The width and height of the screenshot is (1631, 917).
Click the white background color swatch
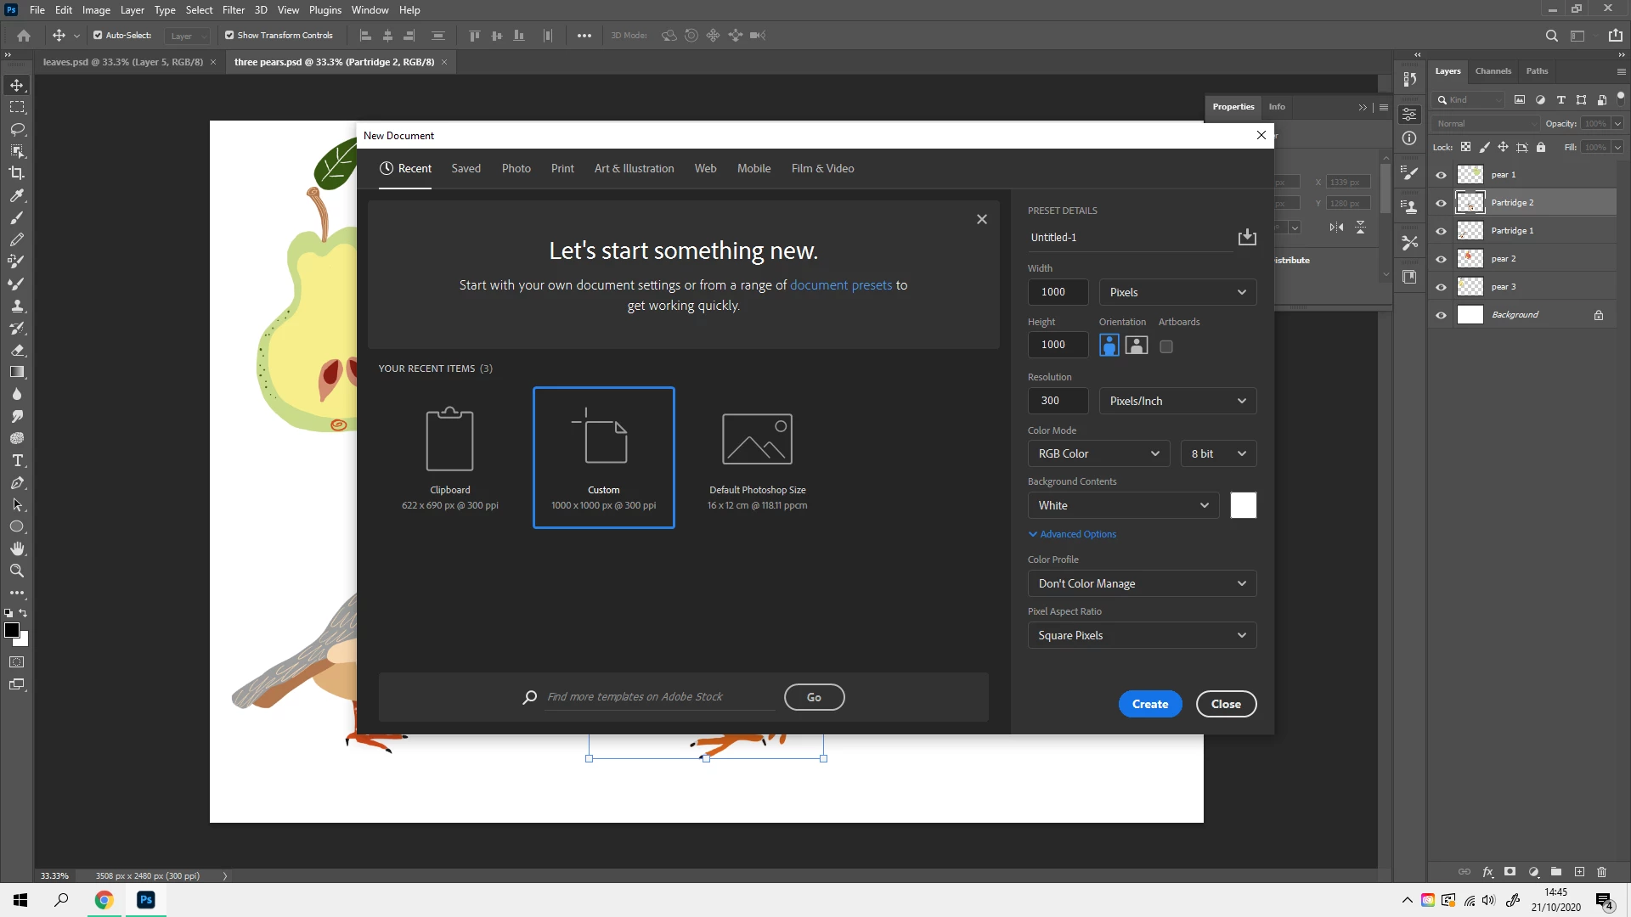1243,505
